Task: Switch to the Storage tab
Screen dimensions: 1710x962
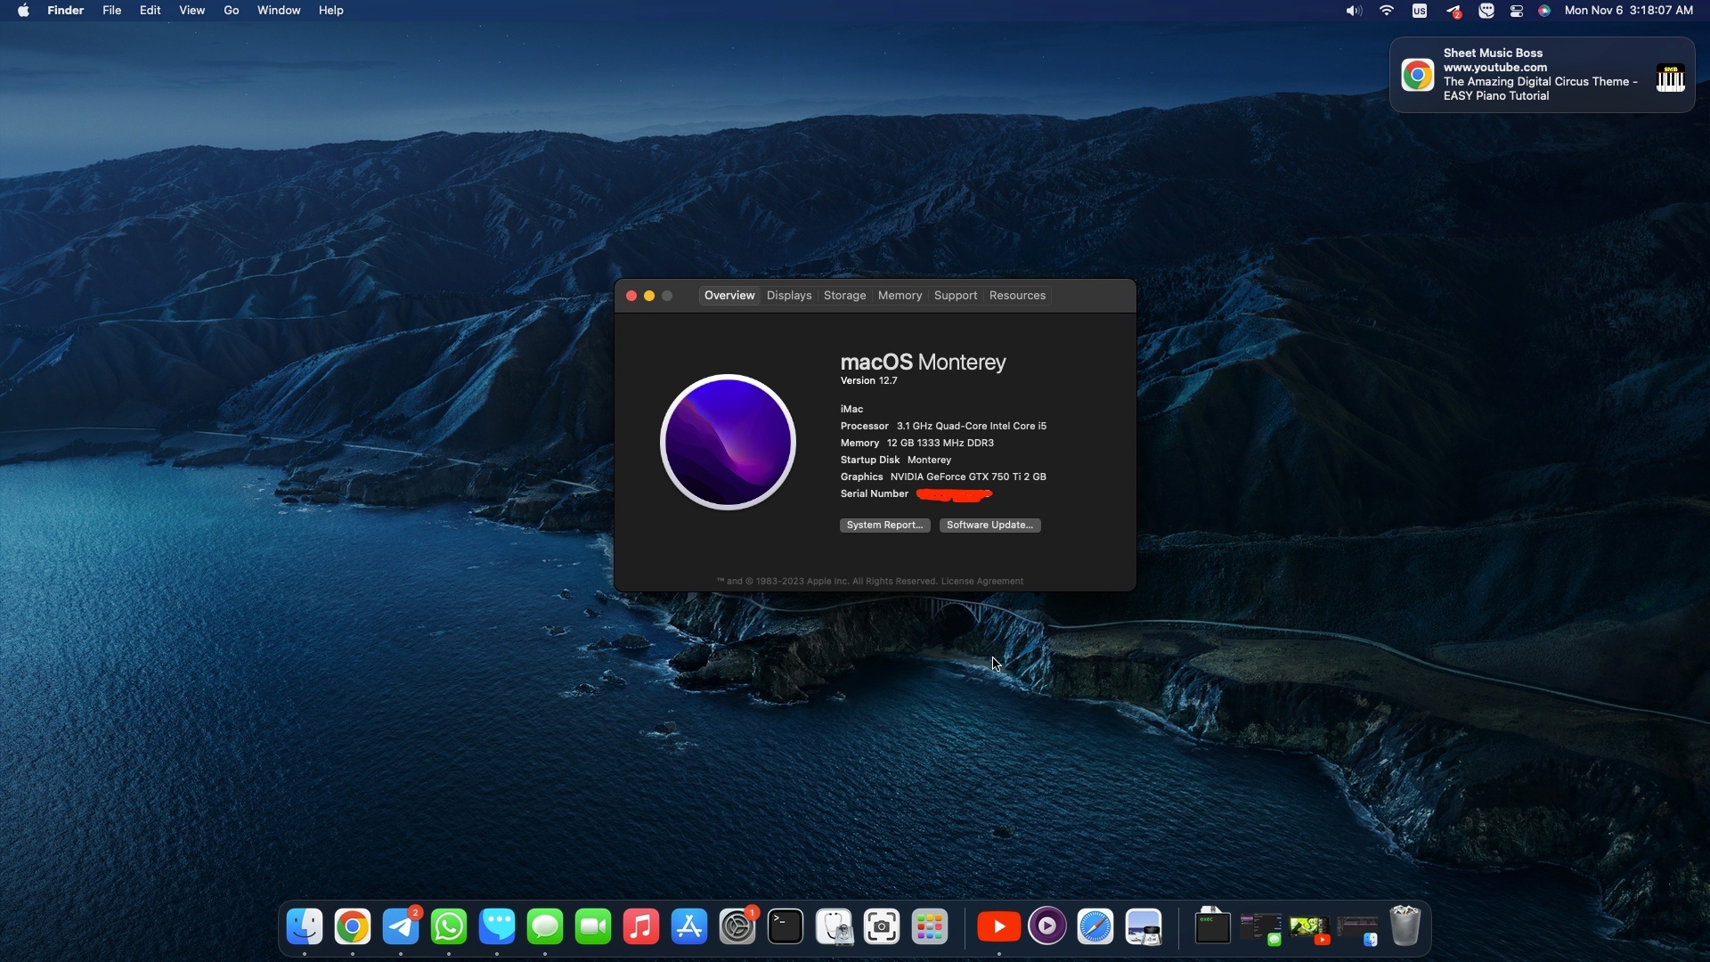Action: point(844,296)
